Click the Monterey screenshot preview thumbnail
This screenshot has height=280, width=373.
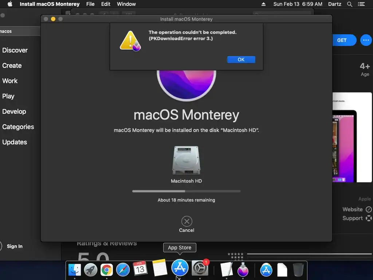pyautogui.click(x=352, y=137)
